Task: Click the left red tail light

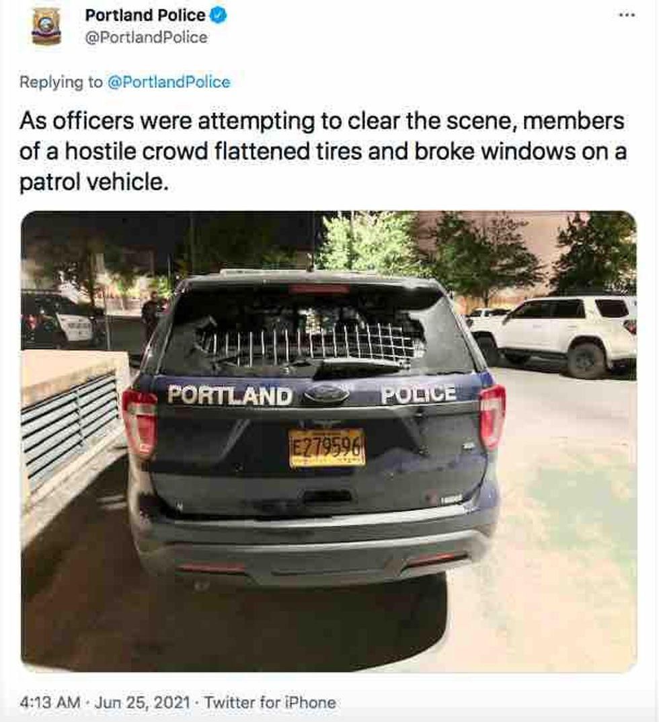Action: (140, 423)
